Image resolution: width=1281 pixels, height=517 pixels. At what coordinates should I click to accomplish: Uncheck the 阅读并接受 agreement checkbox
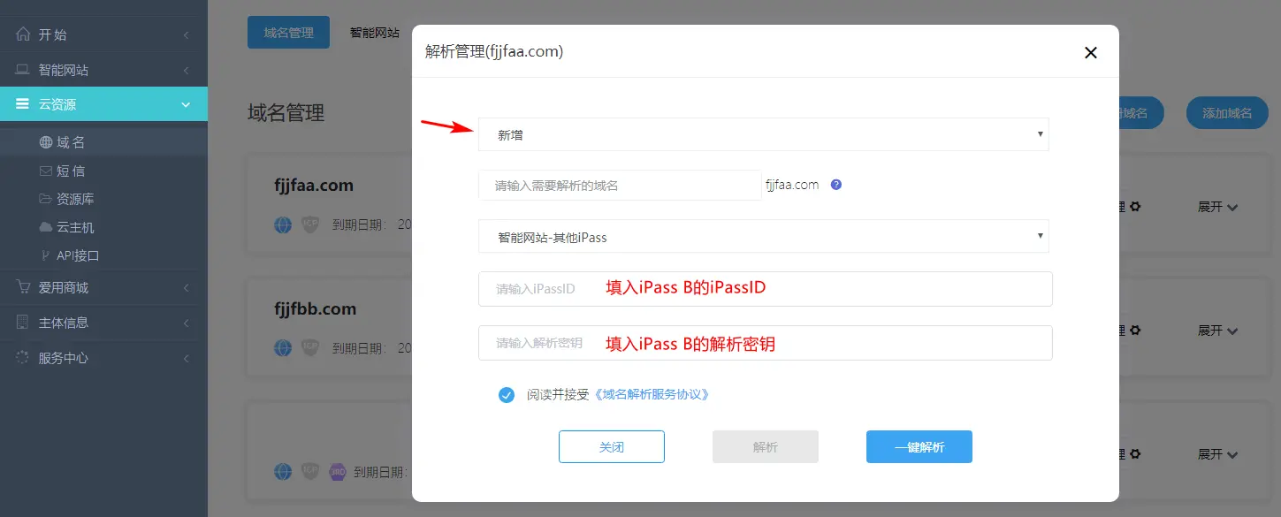point(507,395)
